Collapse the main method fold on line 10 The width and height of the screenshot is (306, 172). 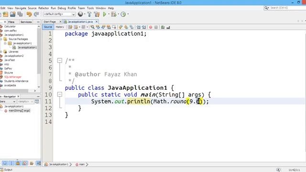[x=60, y=95]
